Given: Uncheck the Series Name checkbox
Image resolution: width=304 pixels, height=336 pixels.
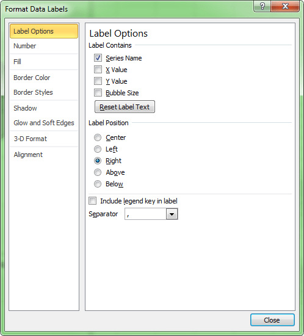Looking at the screenshot, I should (x=98, y=58).
